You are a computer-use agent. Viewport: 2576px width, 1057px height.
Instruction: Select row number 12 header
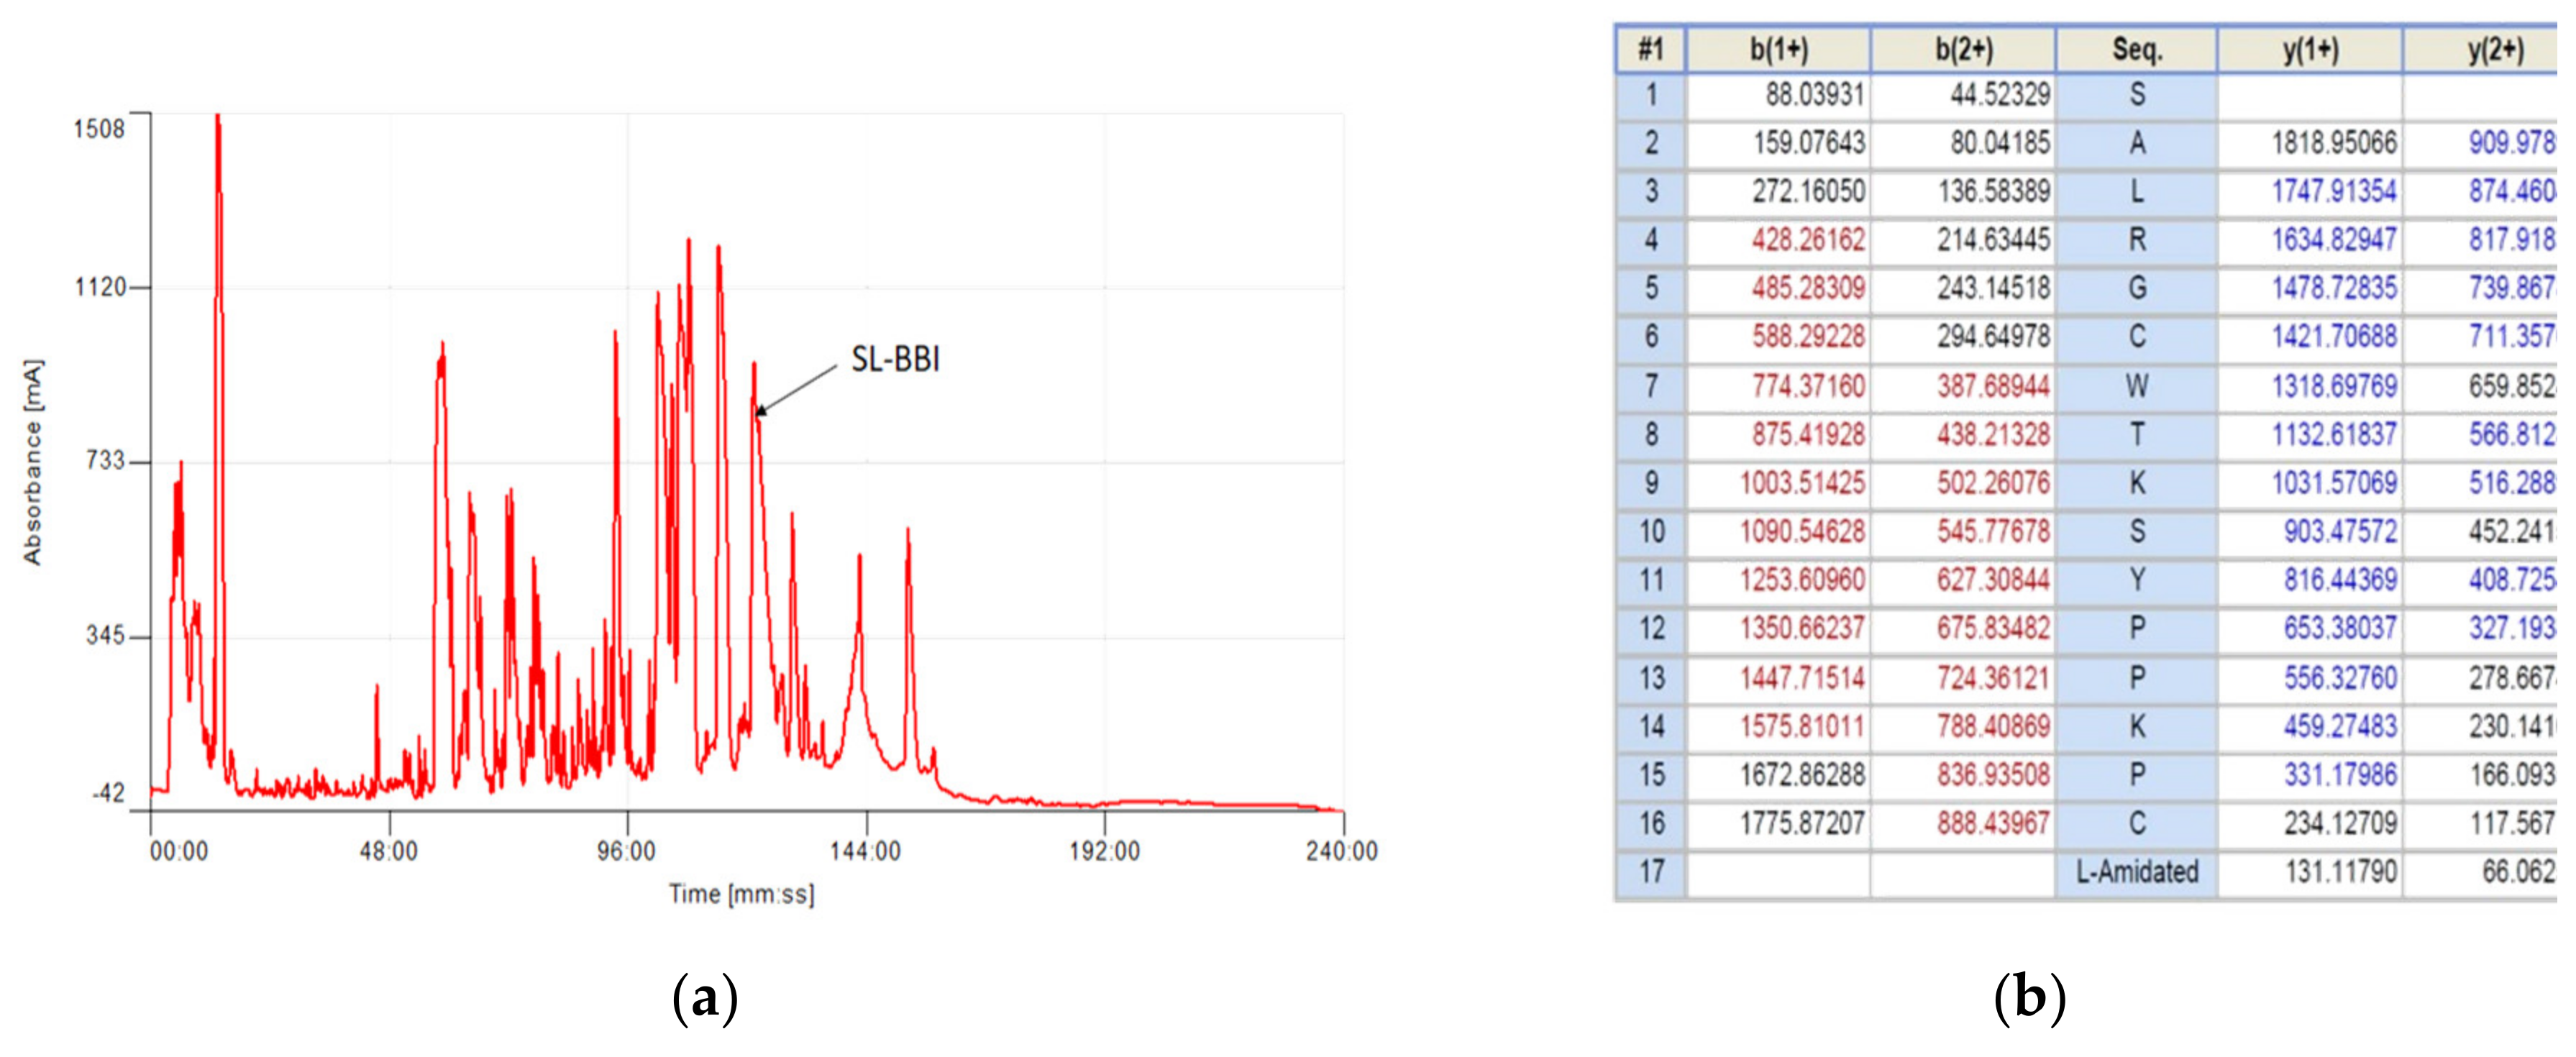(1651, 629)
